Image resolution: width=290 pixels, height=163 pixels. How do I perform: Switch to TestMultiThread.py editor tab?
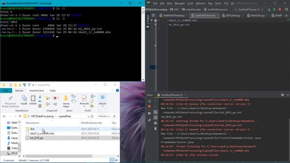tap(174, 15)
